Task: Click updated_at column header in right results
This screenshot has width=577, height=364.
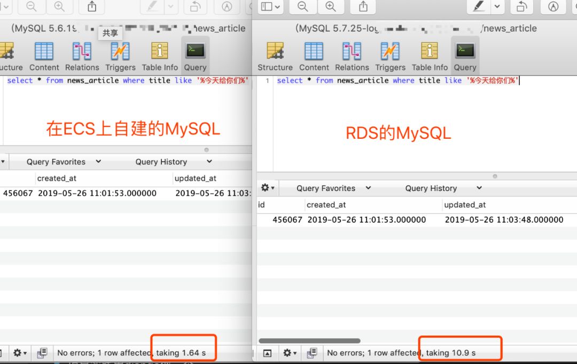Action: [x=510, y=205]
